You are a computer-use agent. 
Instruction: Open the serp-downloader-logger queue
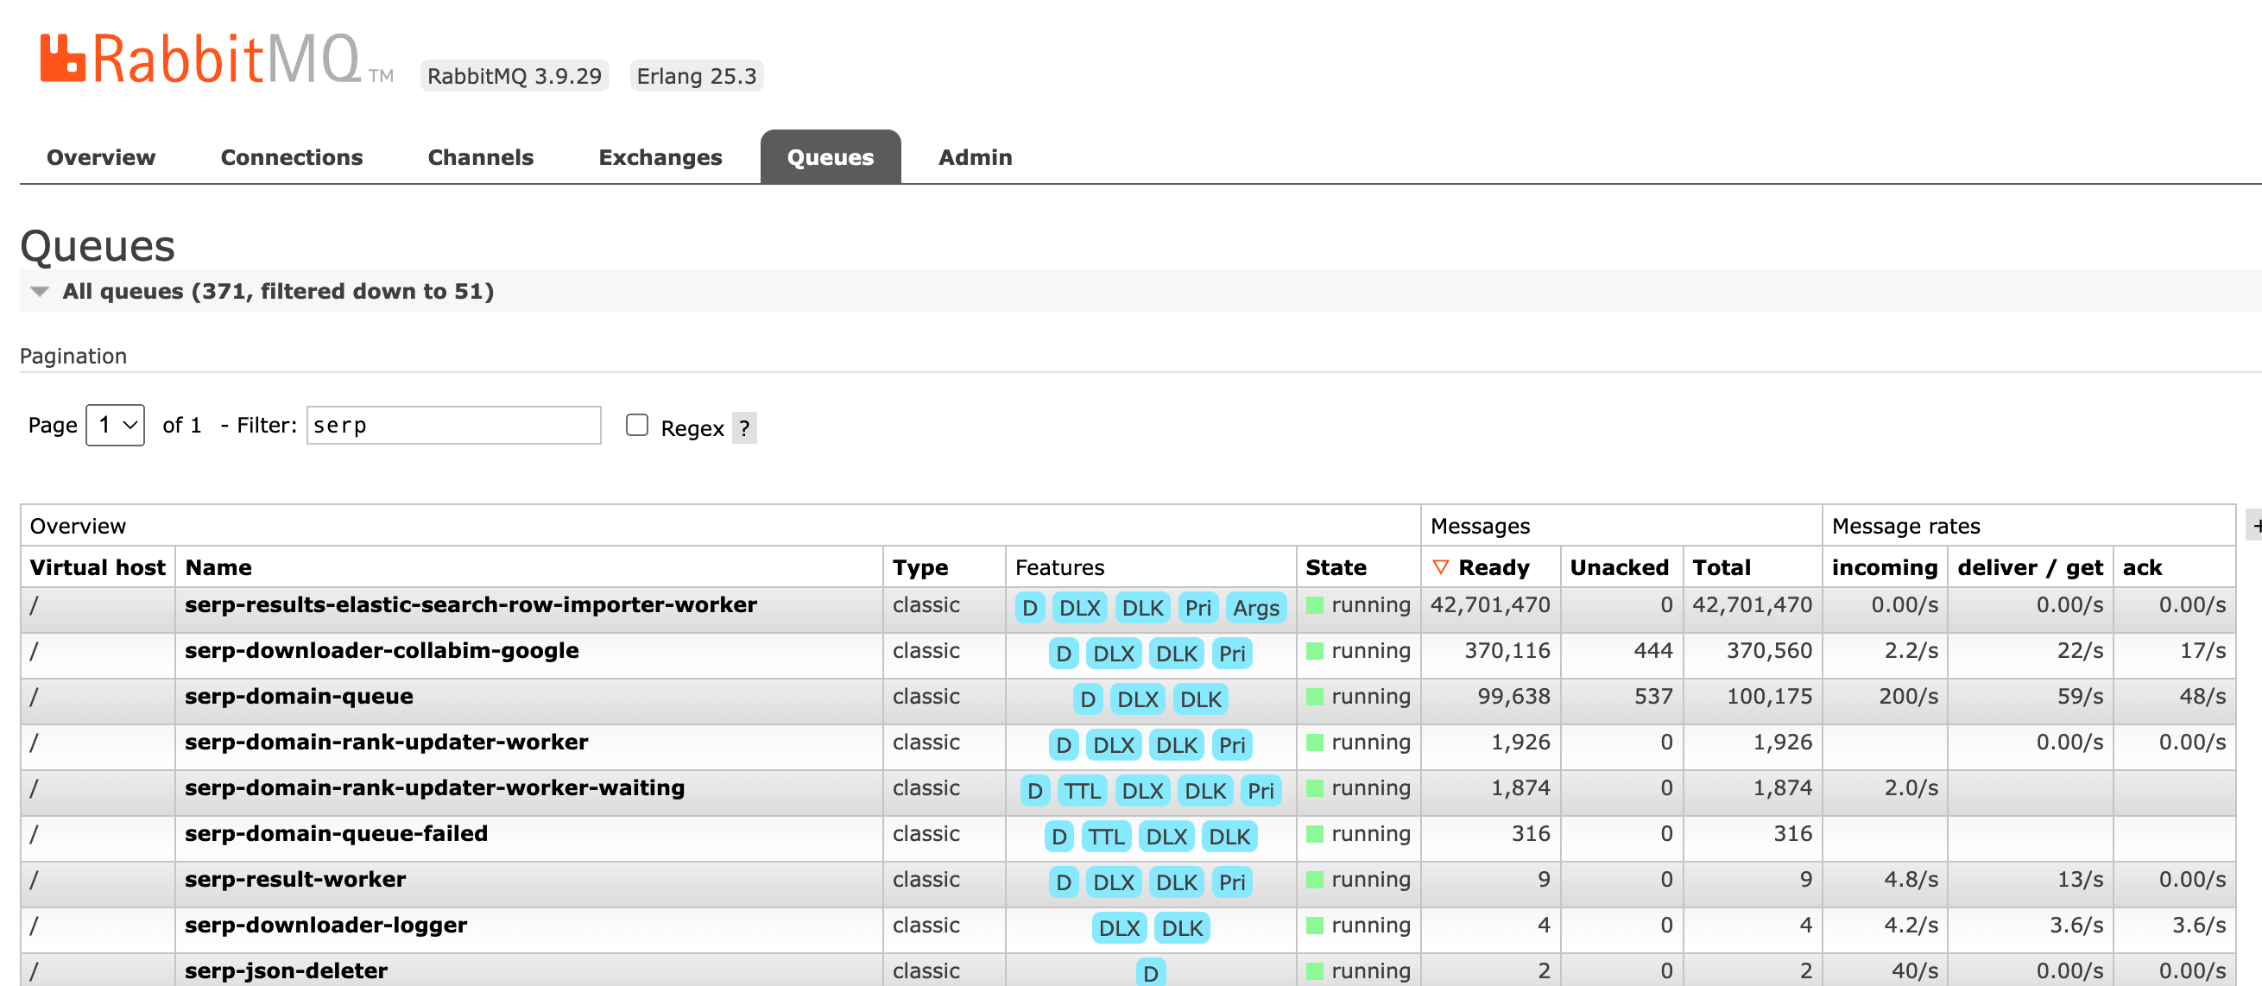click(x=325, y=925)
